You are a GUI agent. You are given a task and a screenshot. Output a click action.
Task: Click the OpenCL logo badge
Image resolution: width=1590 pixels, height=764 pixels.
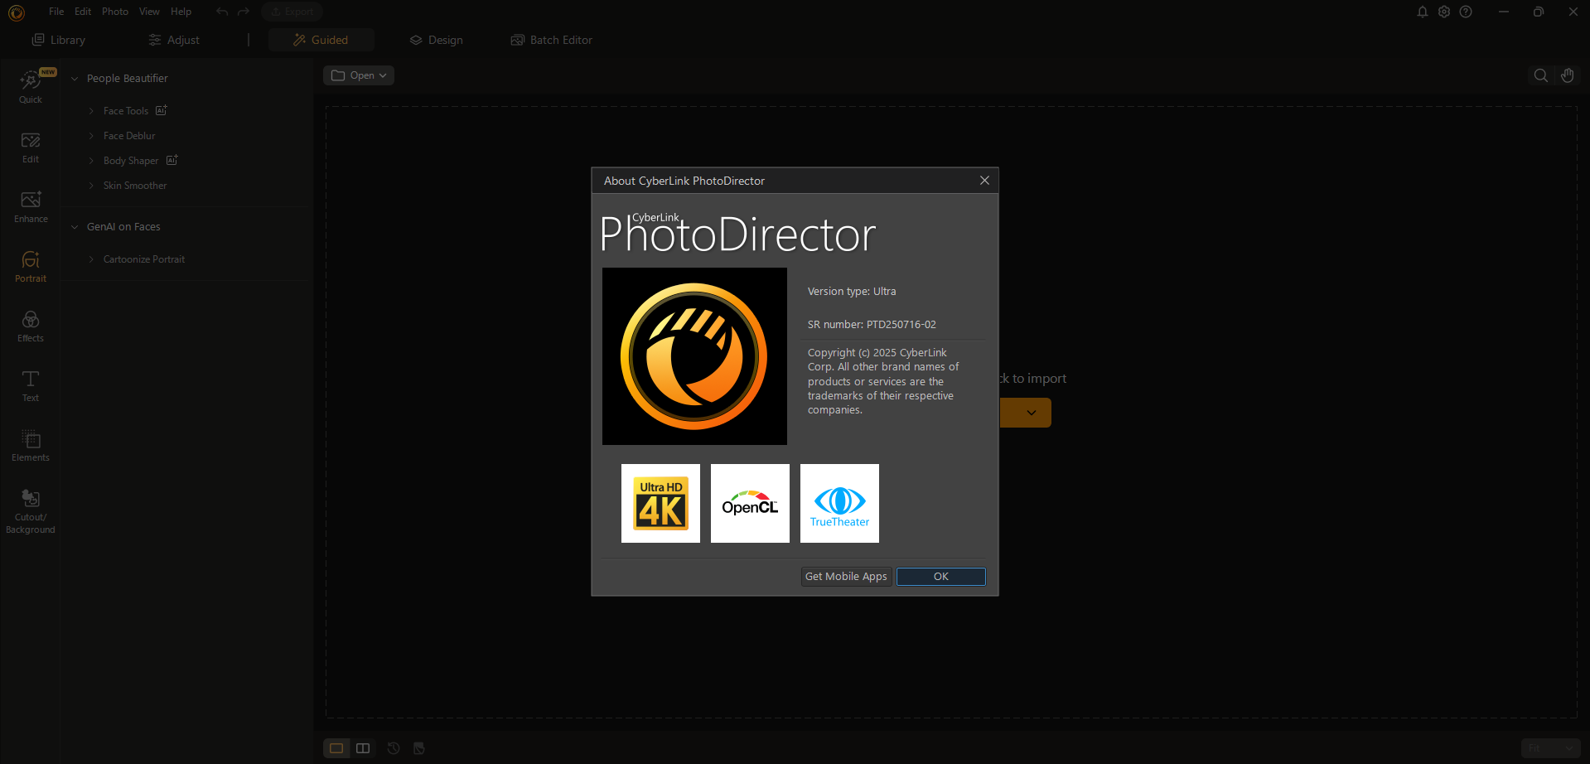point(750,503)
